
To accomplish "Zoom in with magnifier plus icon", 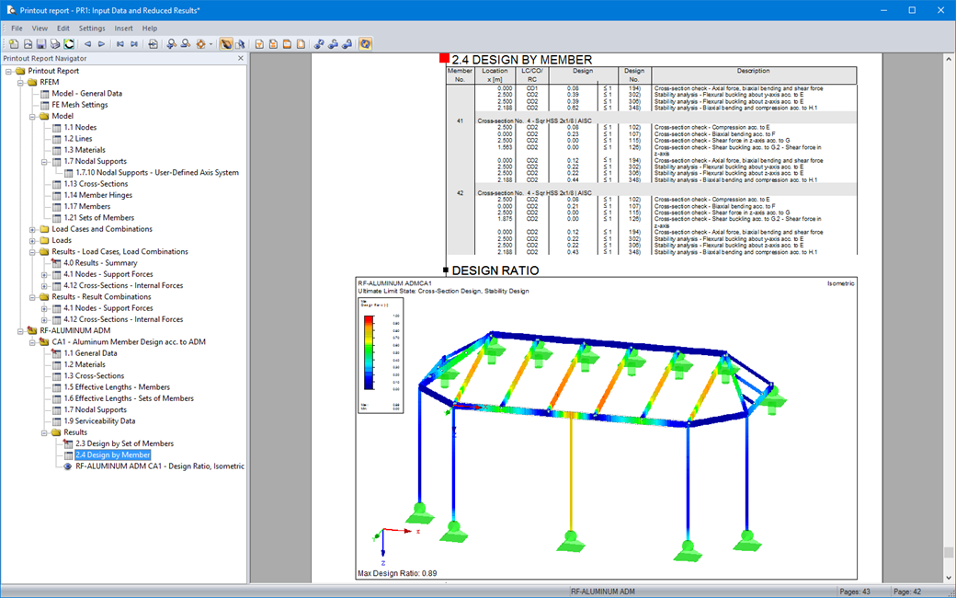I will click(171, 44).
